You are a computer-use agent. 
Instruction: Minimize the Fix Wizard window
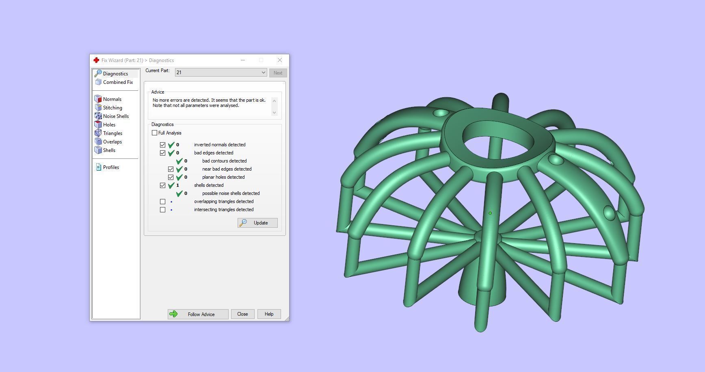coord(243,60)
